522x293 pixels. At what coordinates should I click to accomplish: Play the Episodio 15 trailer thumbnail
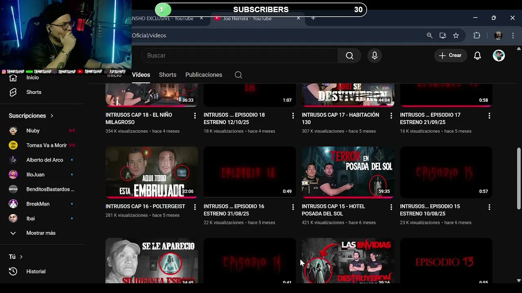(x=446, y=173)
